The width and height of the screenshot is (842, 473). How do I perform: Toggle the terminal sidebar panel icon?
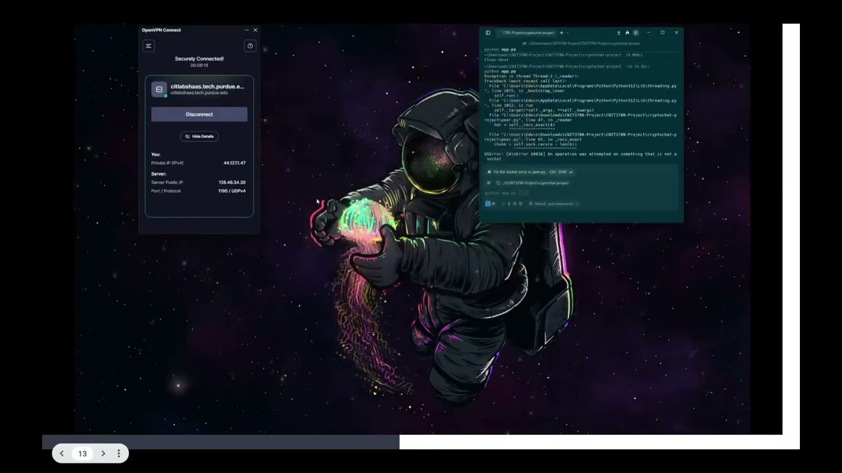(x=488, y=33)
